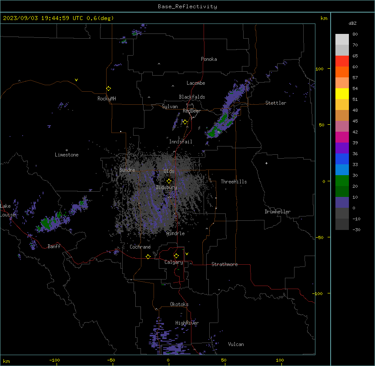This screenshot has width=375, height=366.
Task: Click the Sylvan label
Action: click(170, 106)
